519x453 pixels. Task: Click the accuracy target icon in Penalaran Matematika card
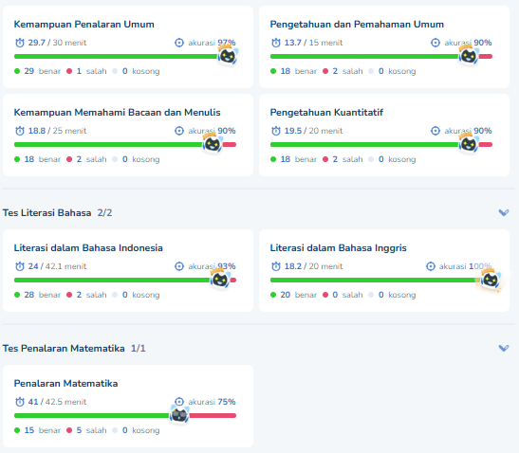tap(179, 402)
